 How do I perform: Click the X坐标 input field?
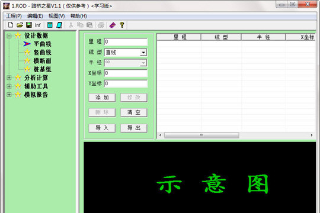point(126,73)
